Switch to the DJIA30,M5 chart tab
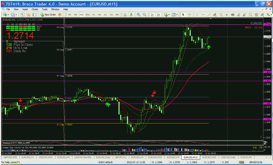The height and width of the screenshot is (165, 273). pyautogui.click(x=246, y=158)
